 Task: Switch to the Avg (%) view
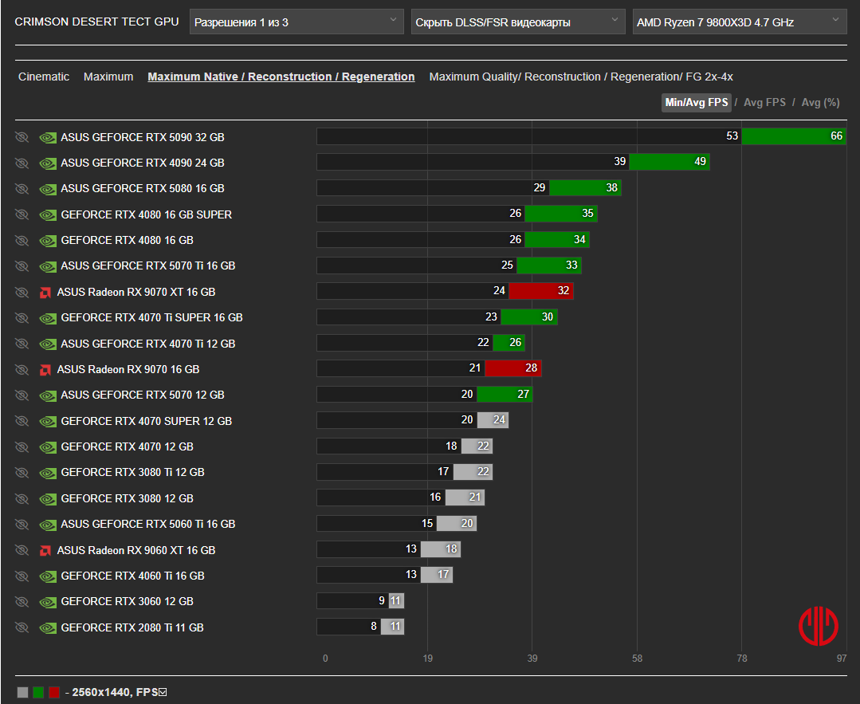820,103
